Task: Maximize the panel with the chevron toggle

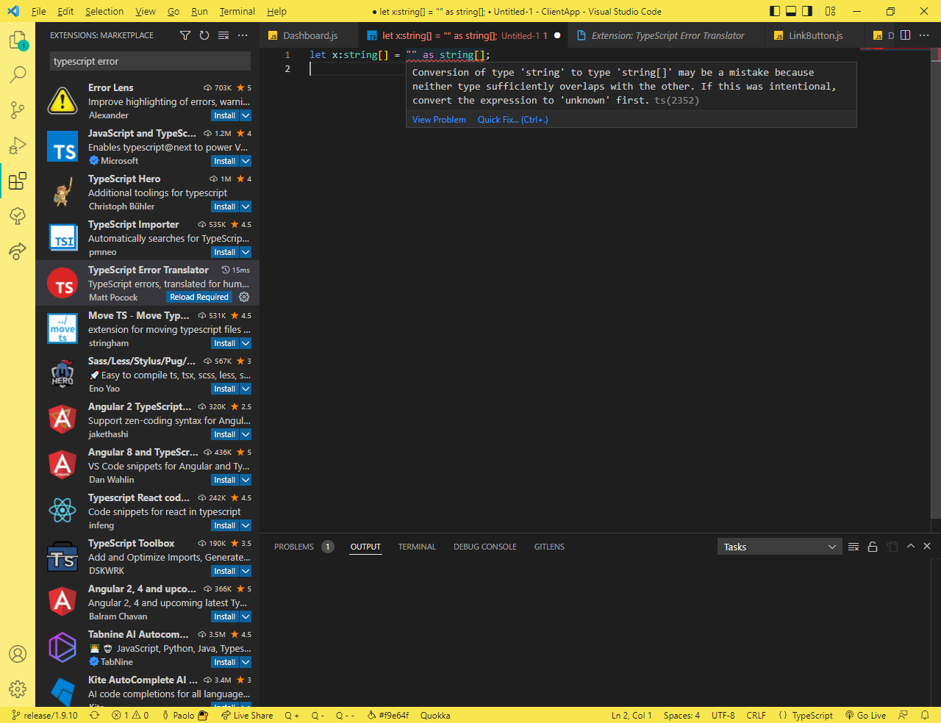Action: coord(909,546)
